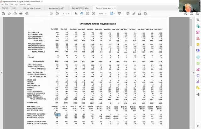The height and width of the screenshot is (129, 201).
Task: Switch to the Home tab
Action: pos(5,8)
